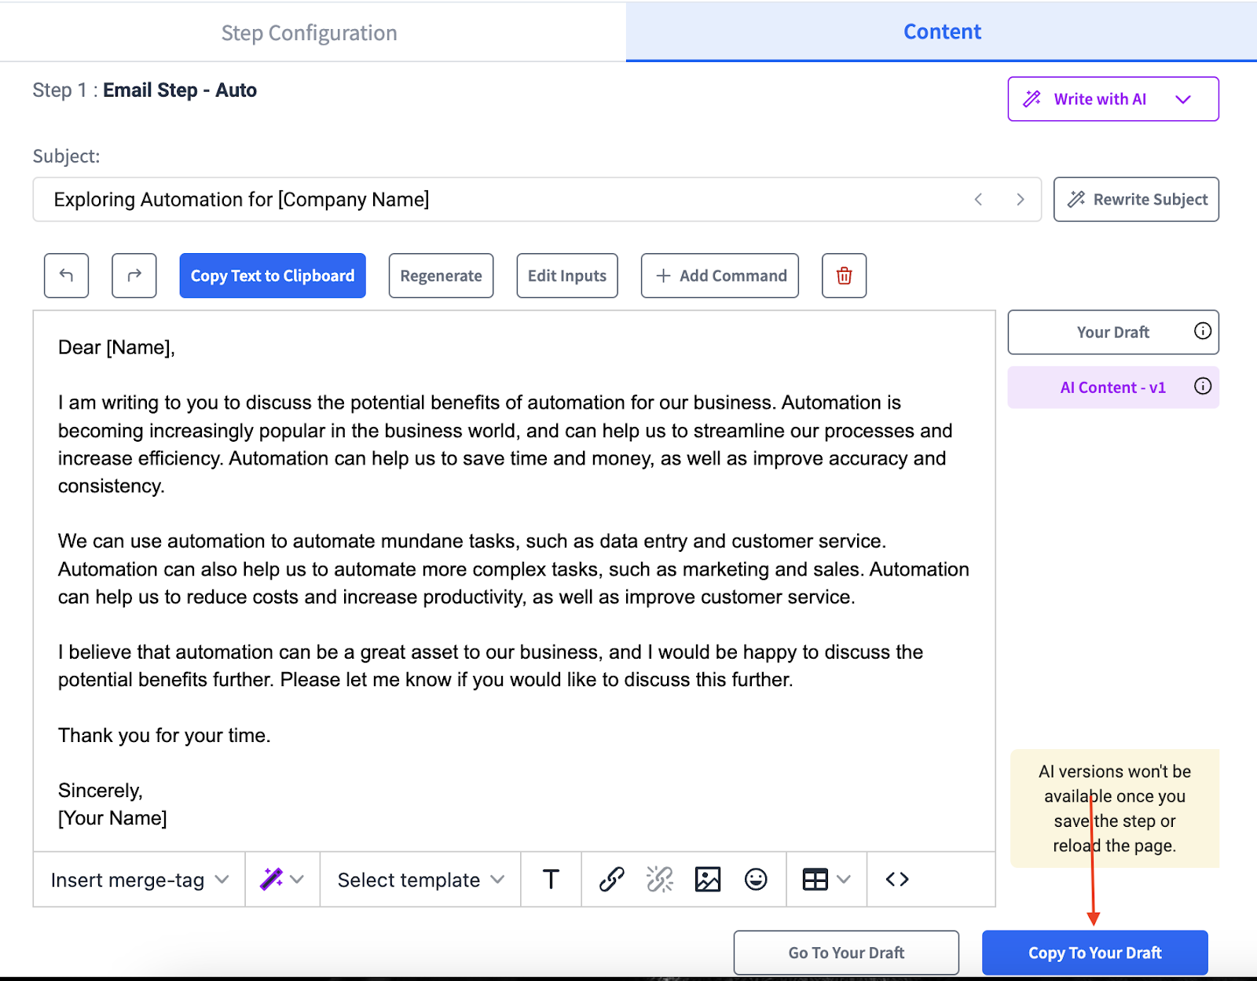This screenshot has height=981, width=1257.
Task: Click the 'Thank you for your time.' line
Action: [x=164, y=736]
